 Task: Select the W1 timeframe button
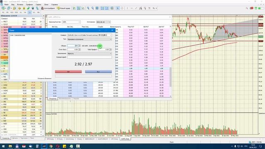click(34, 12)
